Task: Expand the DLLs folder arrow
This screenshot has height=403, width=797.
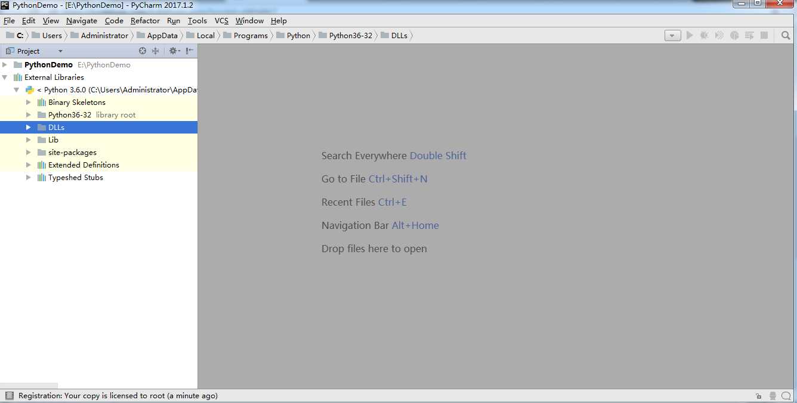Action: tap(29, 128)
